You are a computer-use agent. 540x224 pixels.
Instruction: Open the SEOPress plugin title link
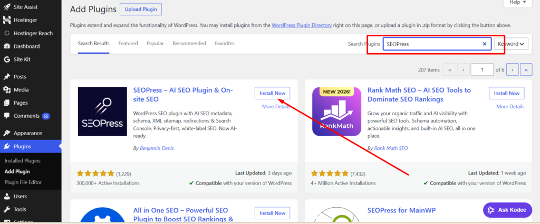coord(183,95)
